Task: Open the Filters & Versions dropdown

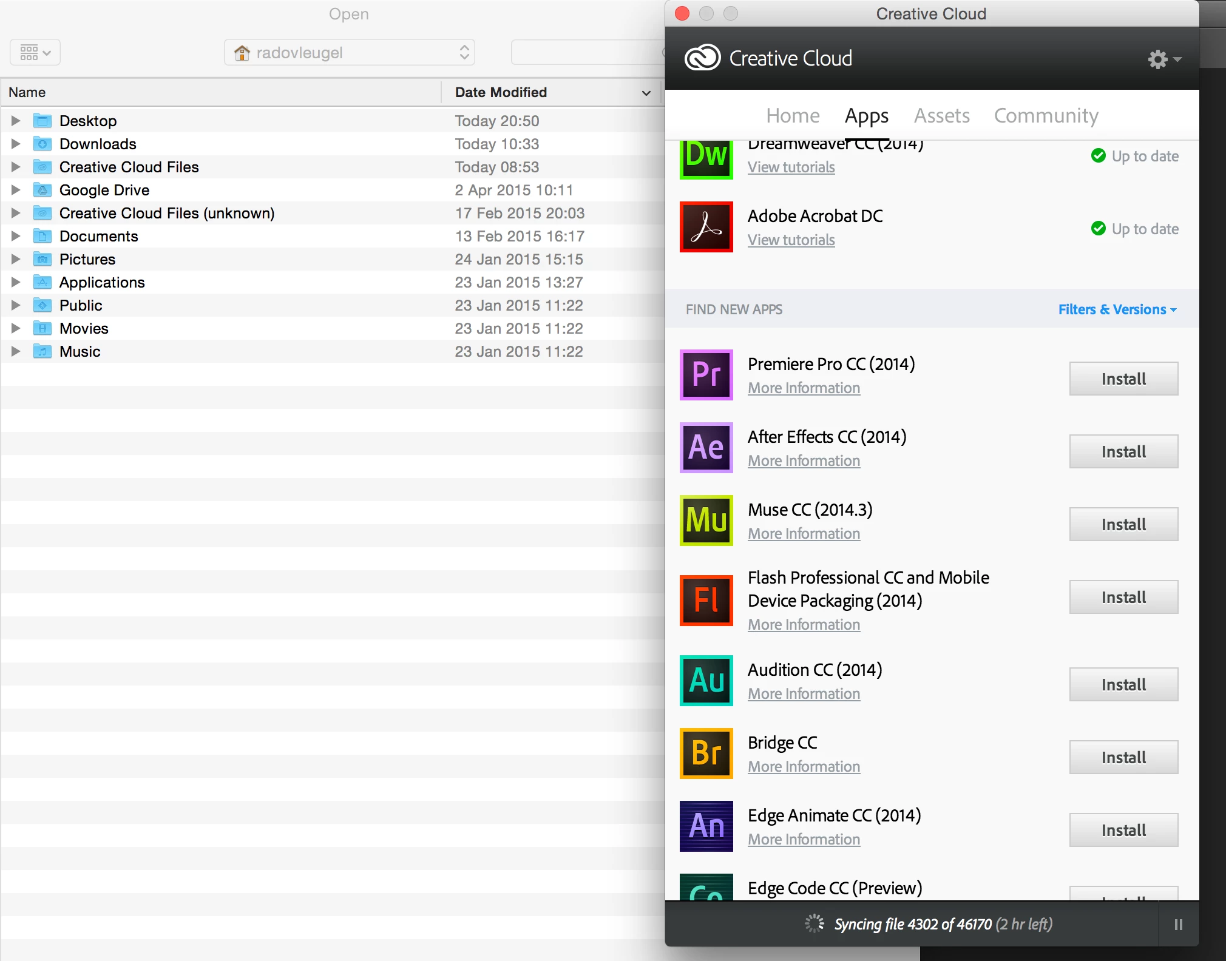Action: click(x=1117, y=309)
